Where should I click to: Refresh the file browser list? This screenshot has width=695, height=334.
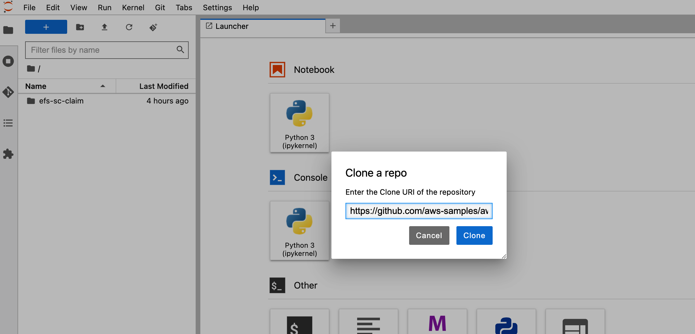coord(129,27)
